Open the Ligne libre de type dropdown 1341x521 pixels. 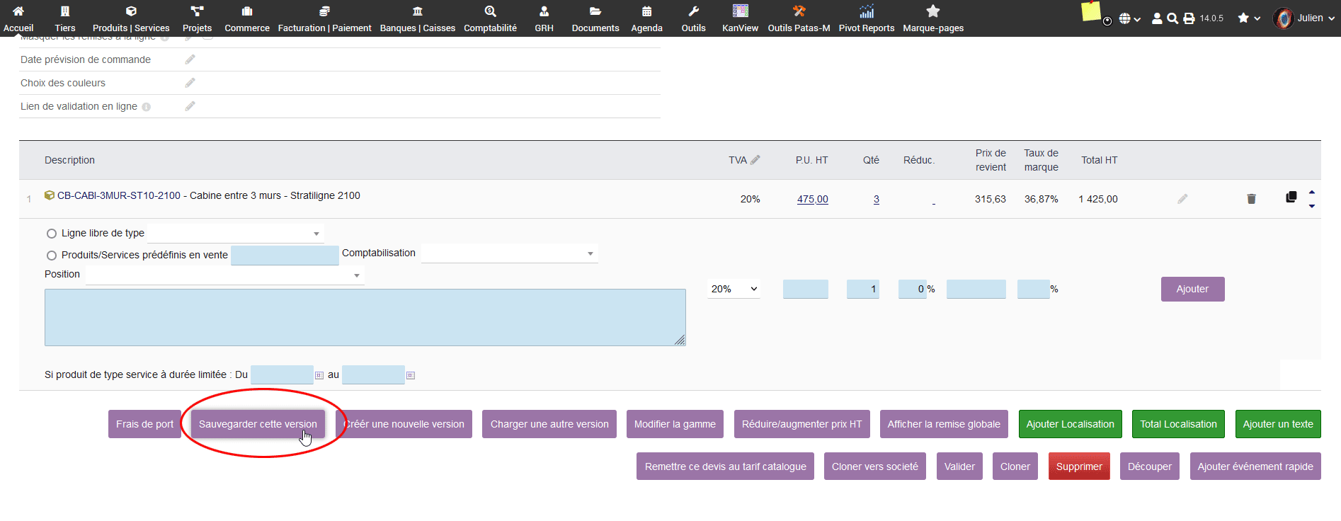tap(236, 233)
